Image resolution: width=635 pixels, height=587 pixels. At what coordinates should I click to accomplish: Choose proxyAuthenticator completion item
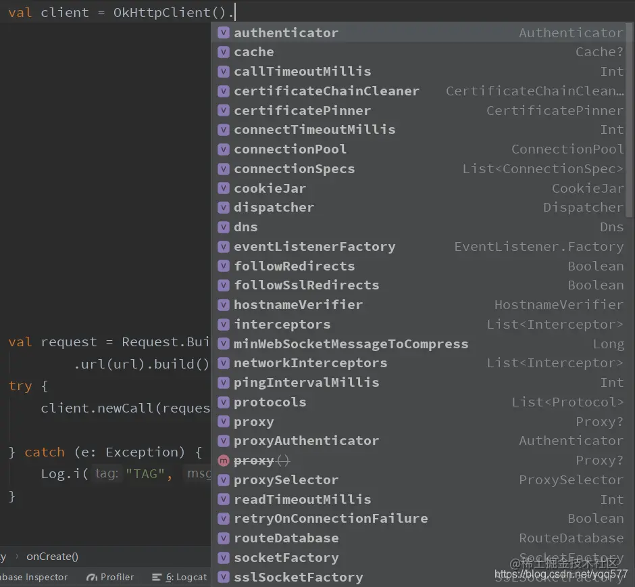coord(418,441)
